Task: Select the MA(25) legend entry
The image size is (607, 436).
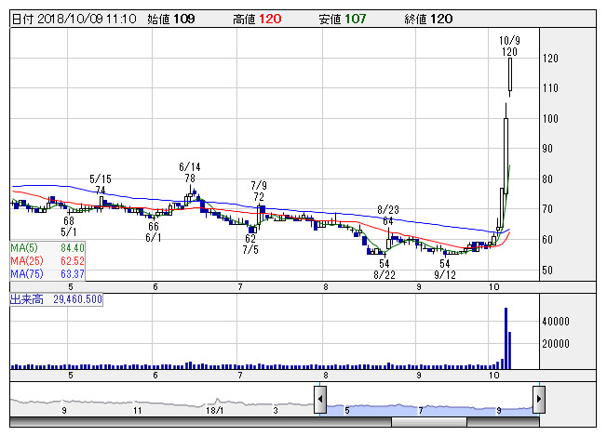Action: coord(48,260)
